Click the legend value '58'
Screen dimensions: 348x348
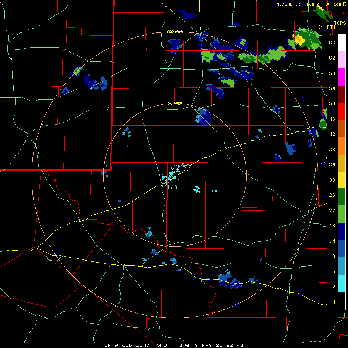point(332,73)
